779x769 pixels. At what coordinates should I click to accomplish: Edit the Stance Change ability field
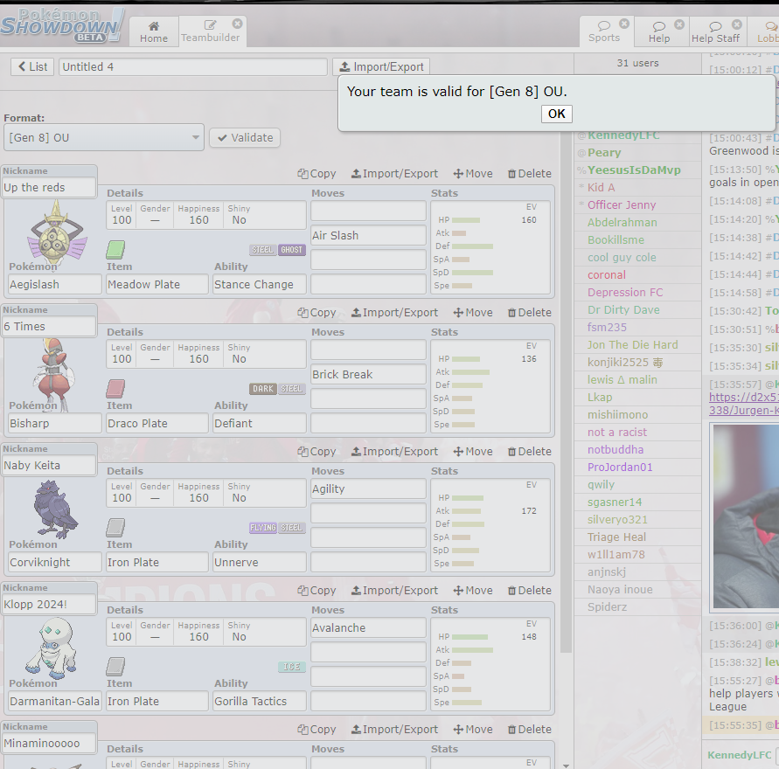point(260,285)
